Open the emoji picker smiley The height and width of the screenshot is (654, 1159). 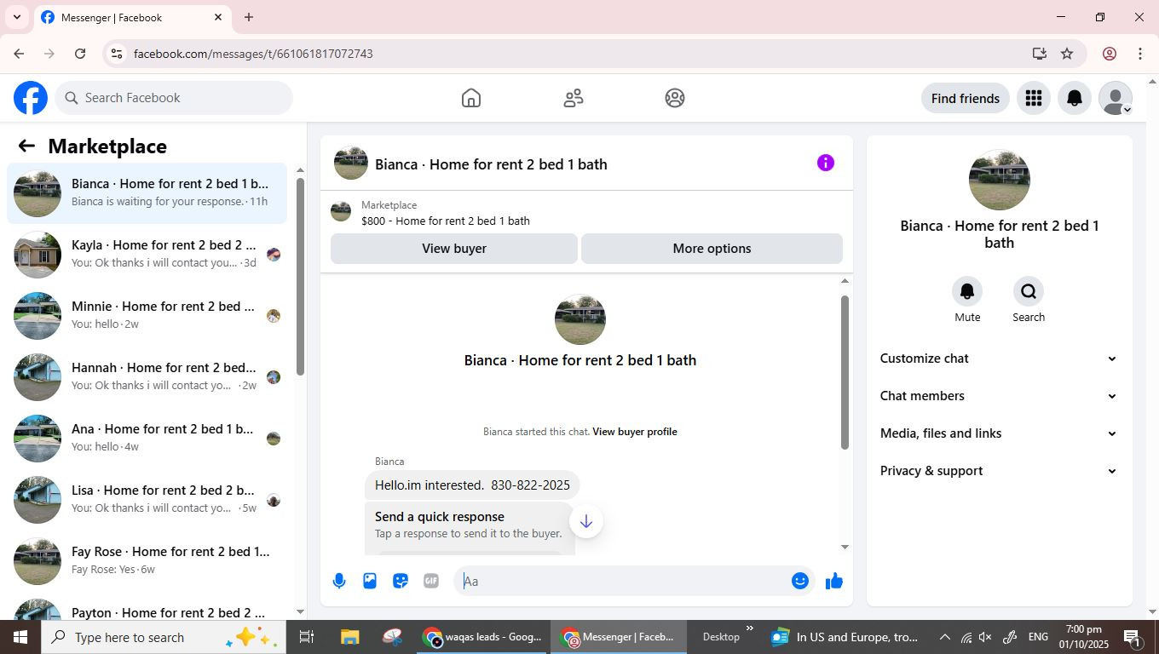(800, 581)
